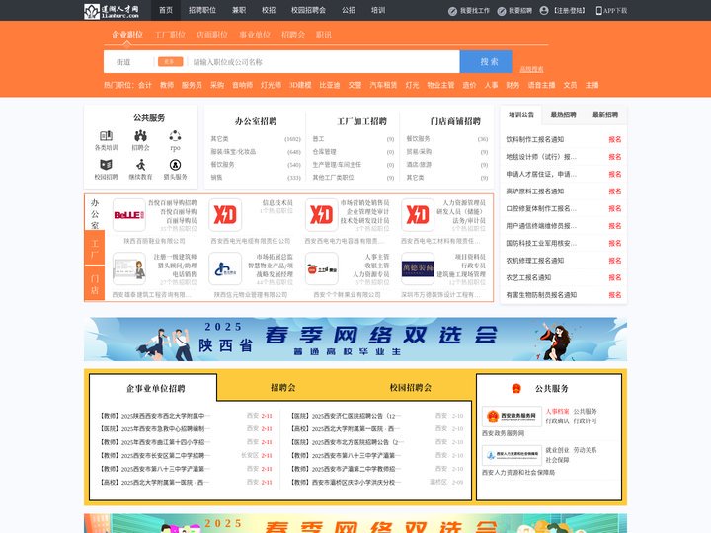This screenshot has height=533, width=711.
Task: Open the 招聘职位 nav item
Action: [202, 10]
